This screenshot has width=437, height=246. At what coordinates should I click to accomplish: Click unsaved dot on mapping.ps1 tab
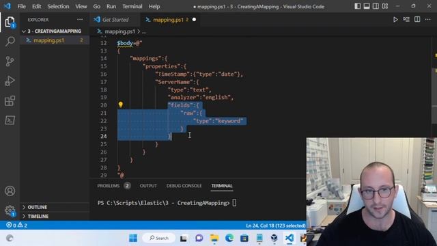194,20
